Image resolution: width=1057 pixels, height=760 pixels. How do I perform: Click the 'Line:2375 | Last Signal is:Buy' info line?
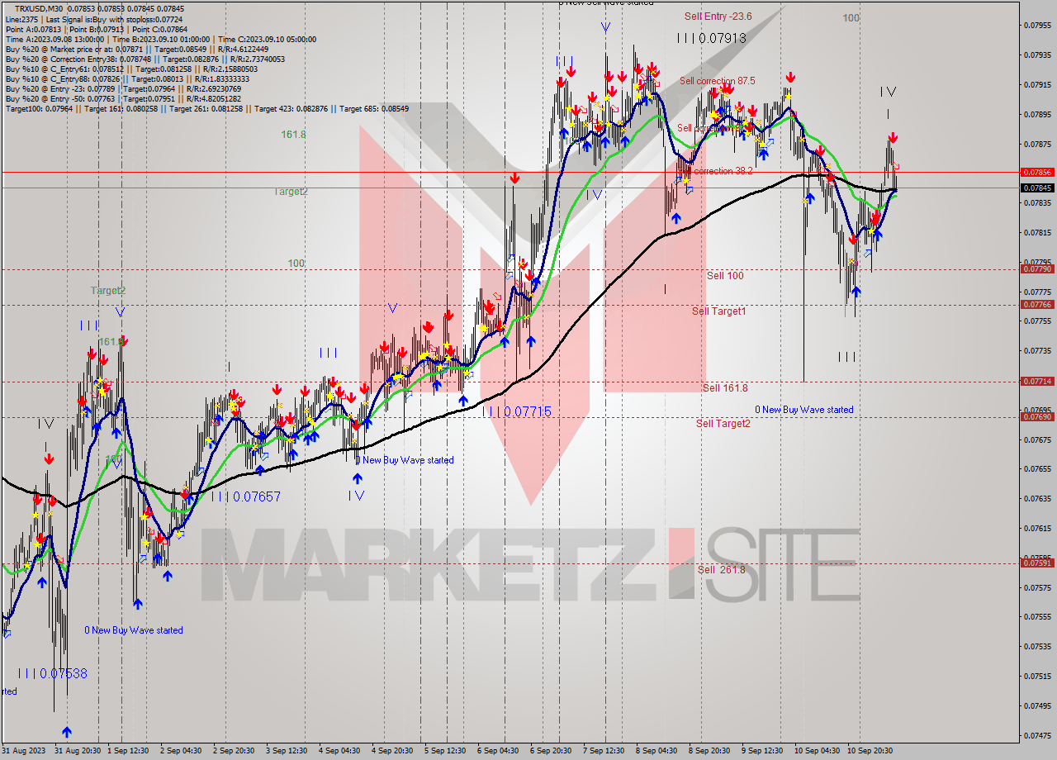pos(94,19)
